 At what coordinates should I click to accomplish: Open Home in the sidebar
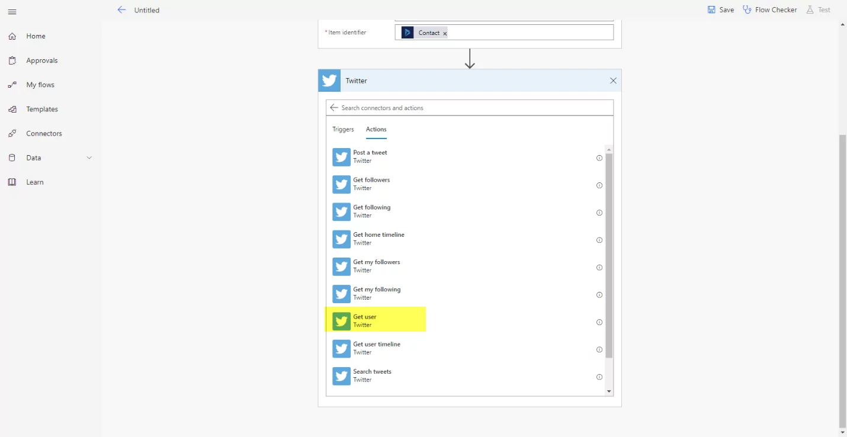tap(36, 36)
